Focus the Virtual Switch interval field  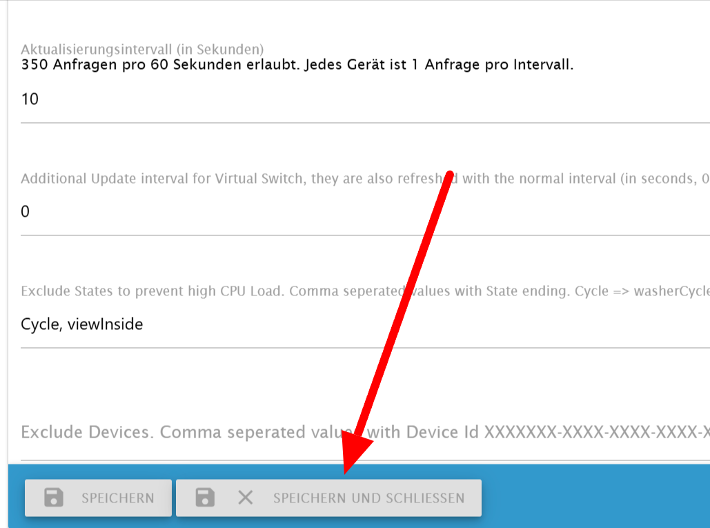point(365,212)
